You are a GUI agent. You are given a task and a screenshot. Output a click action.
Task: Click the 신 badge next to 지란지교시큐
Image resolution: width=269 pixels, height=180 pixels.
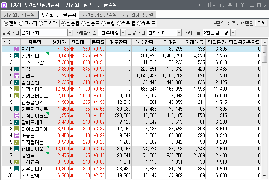[x=17, y=109]
